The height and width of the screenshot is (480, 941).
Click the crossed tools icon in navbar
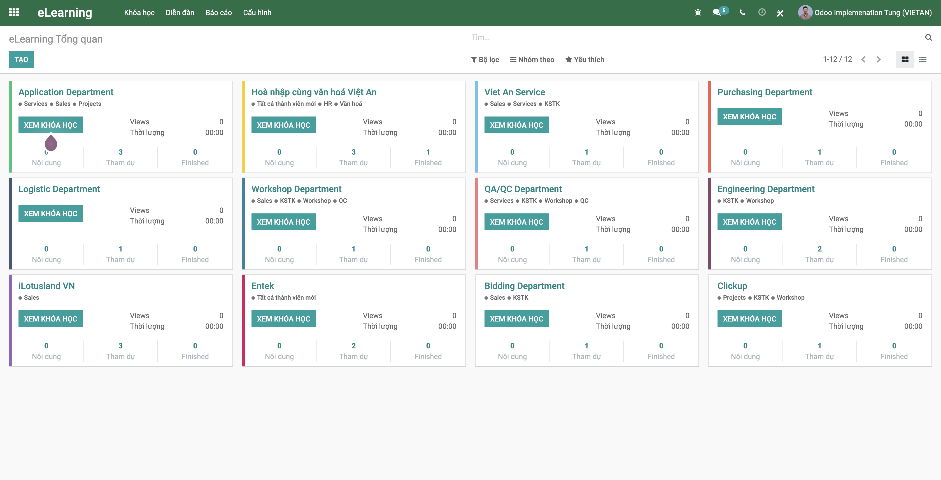[780, 13]
